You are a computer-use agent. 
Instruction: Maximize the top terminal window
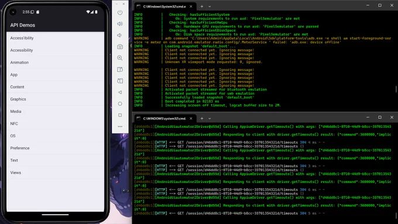tap(380, 5)
